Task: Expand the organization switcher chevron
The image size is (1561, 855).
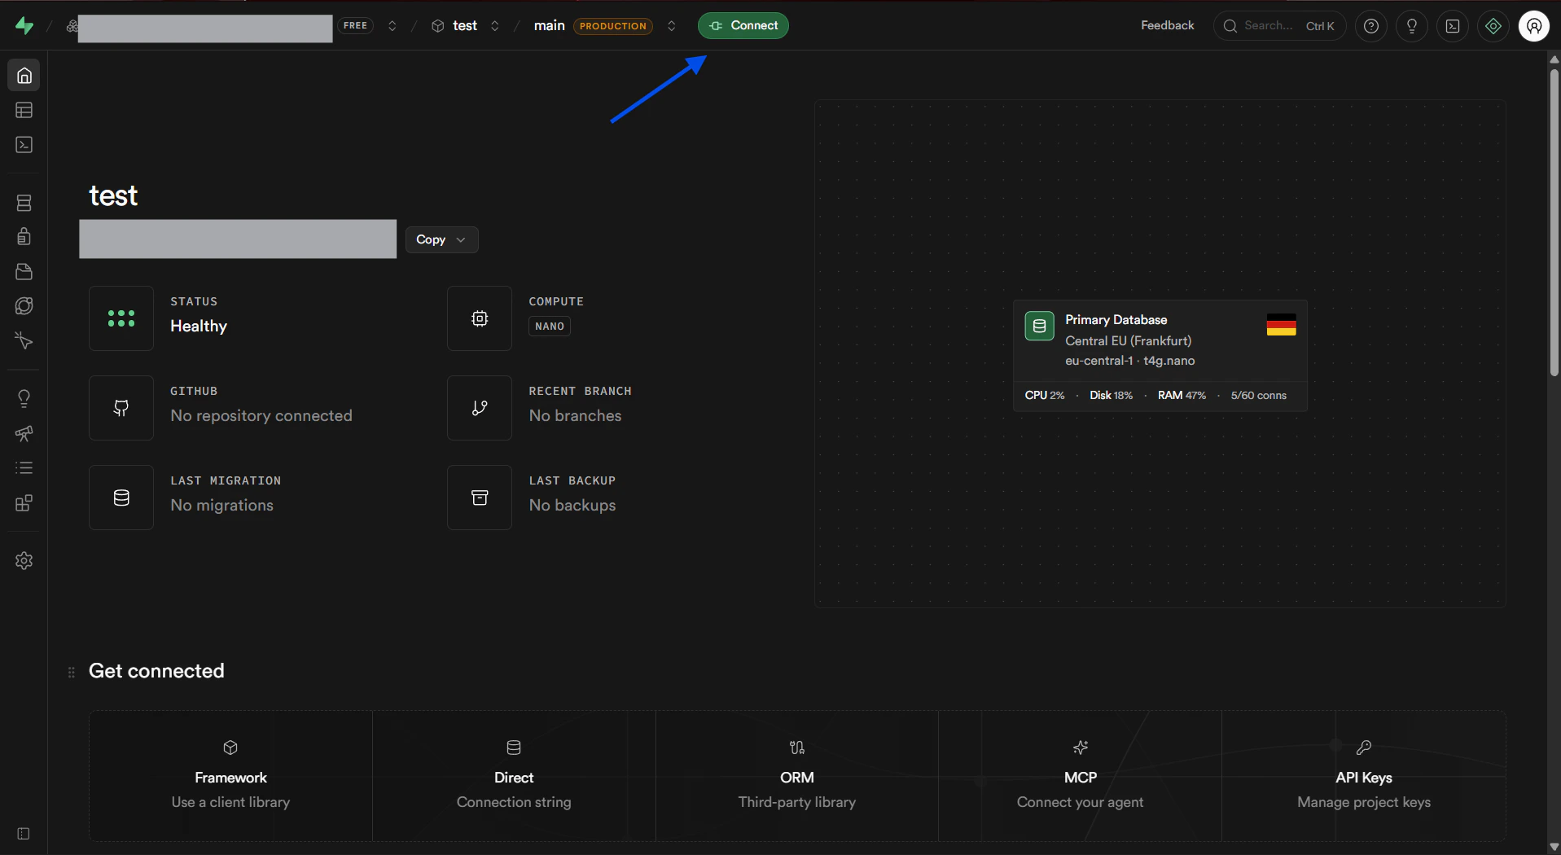Action: click(392, 26)
